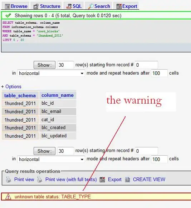This screenshot has height=208, width=191.
Task: Click 1hundred_2011 in the blc_id row
Action: point(20,103)
